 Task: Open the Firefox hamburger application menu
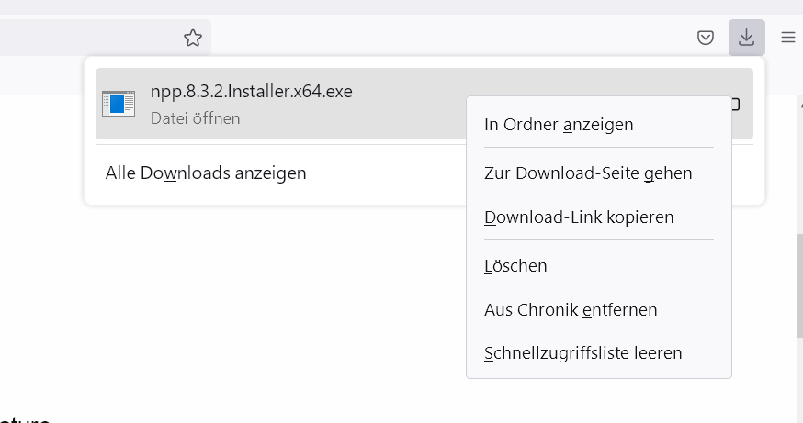(x=788, y=38)
